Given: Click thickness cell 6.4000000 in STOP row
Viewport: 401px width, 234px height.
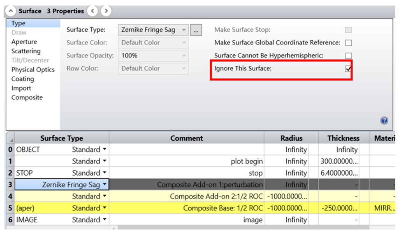Looking at the screenshot, I should point(339,173).
